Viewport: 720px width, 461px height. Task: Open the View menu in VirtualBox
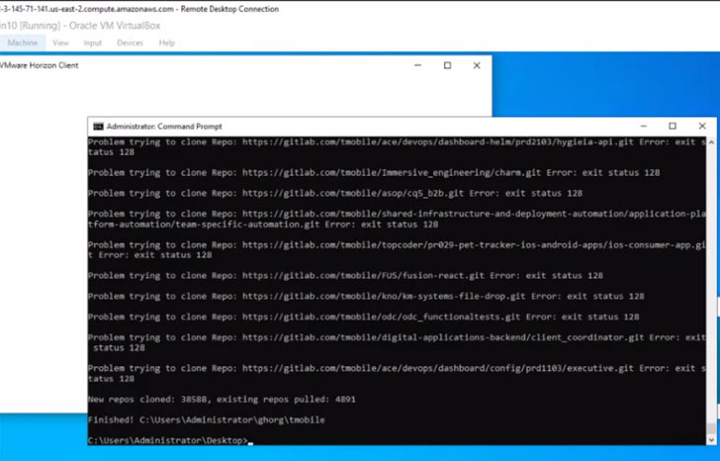pyautogui.click(x=60, y=43)
